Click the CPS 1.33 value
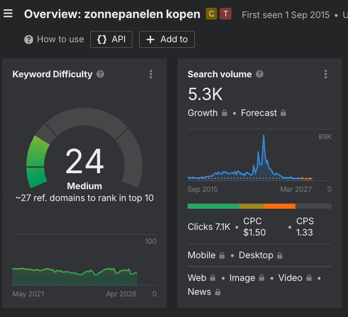Image resolution: width=348 pixels, height=317 pixels. click(305, 227)
